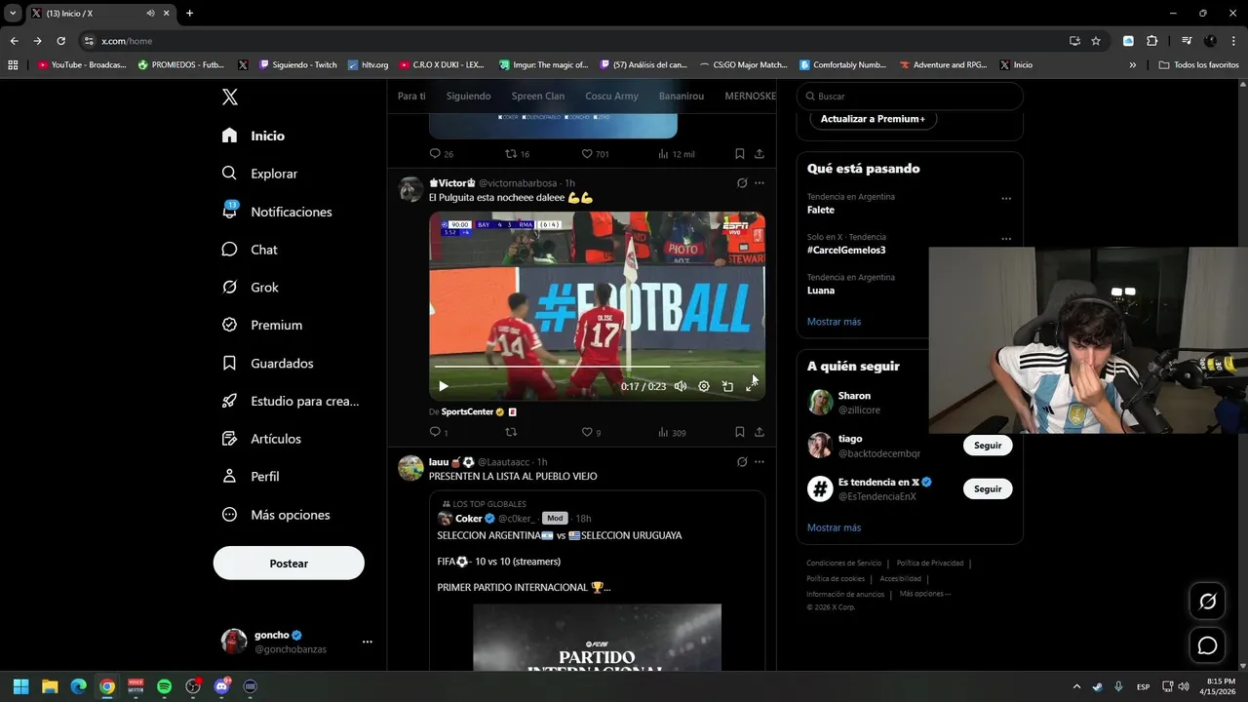The height and width of the screenshot is (702, 1248).
Task: Bookmark page with star icon
Action: [1096, 41]
